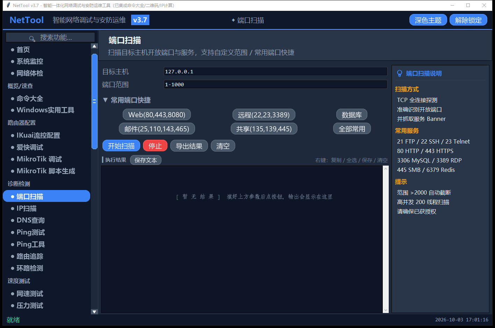
Task: Click the sidebar scroll-up arrow
Action: [94, 46]
